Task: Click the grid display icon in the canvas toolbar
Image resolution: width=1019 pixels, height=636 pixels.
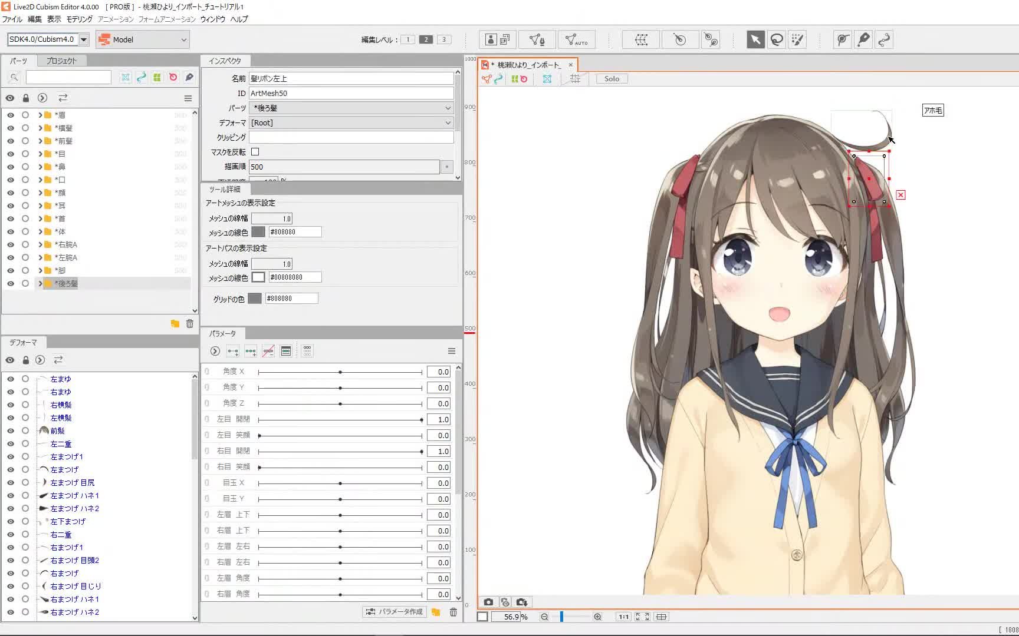Action: pyautogui.click(x=575, y=78)
